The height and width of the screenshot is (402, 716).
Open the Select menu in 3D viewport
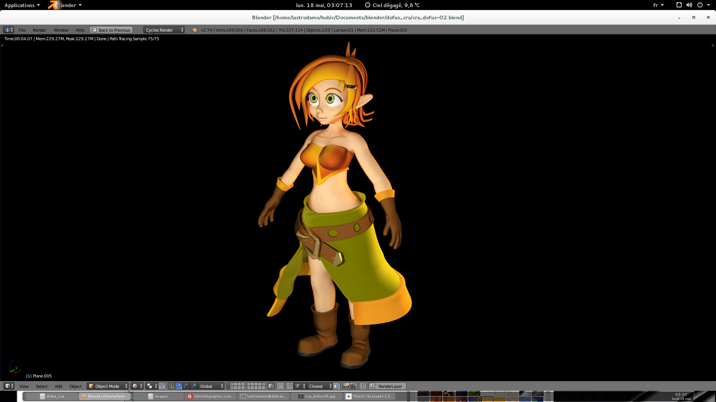tap(41, 386)
